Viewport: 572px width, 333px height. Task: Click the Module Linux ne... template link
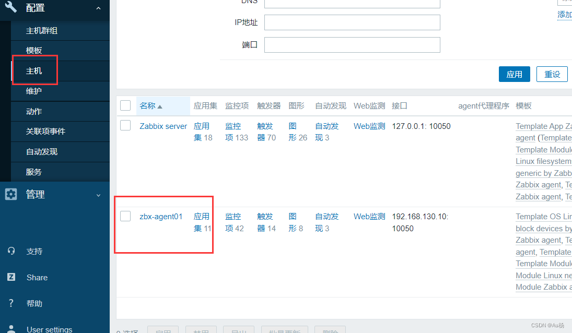pos(544,276)
